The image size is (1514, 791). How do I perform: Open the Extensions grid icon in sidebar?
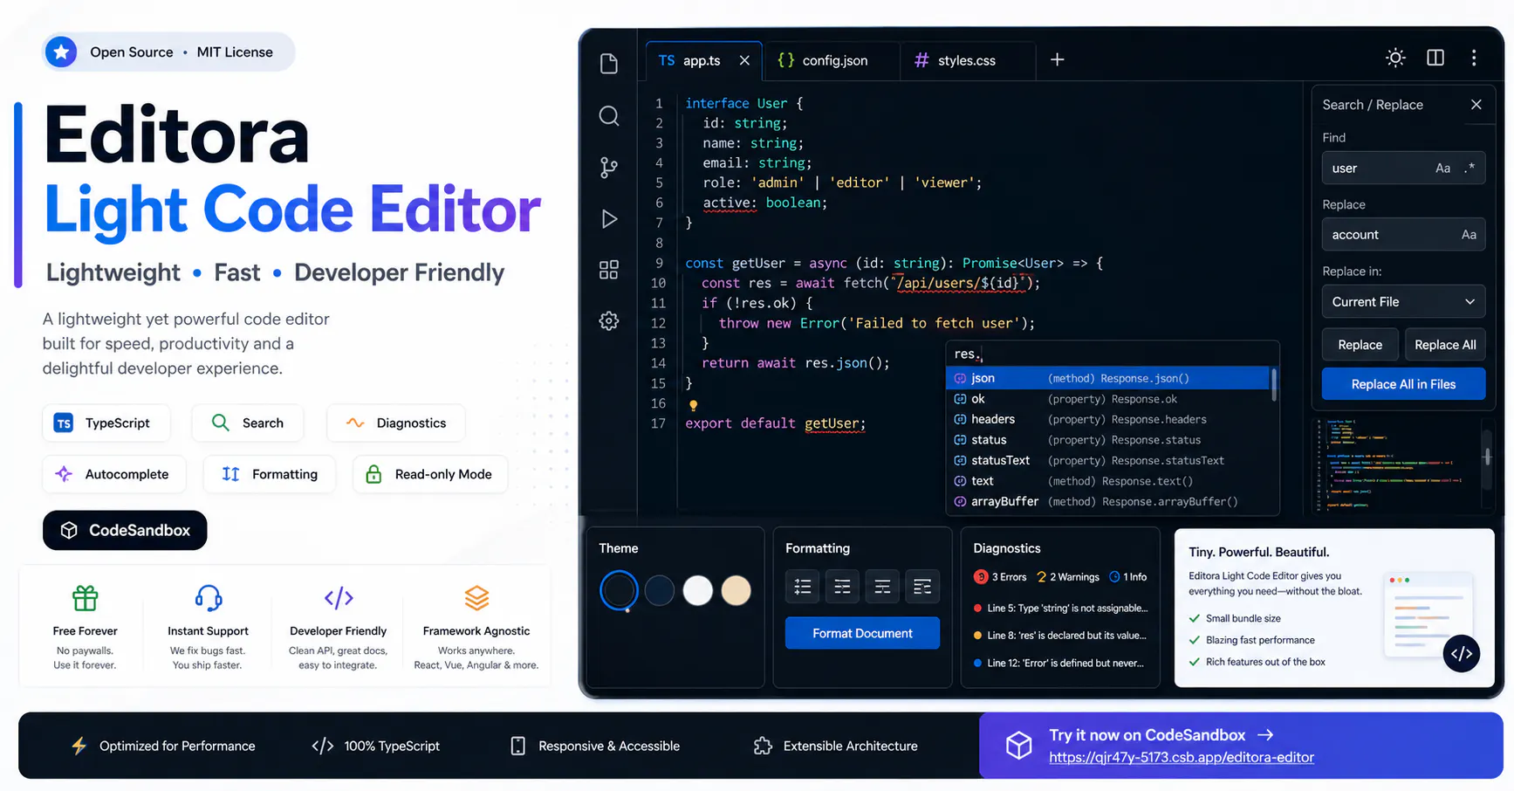tap(609, 270)
